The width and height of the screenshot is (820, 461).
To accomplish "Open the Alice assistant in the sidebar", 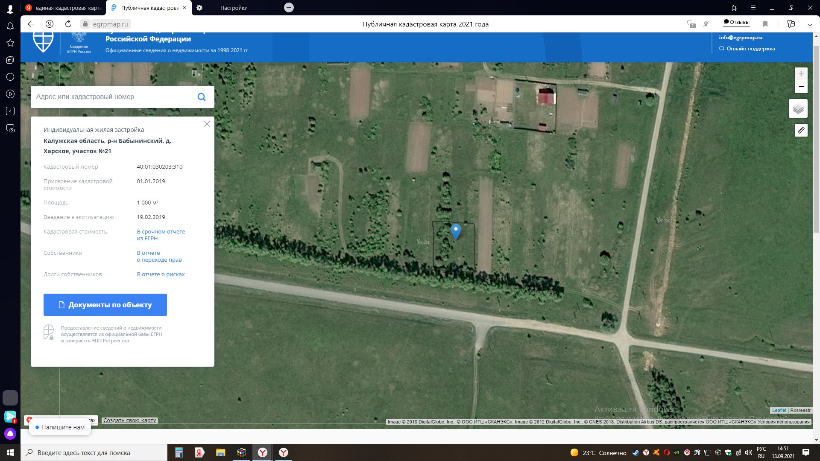I will (x=10, y=434).
